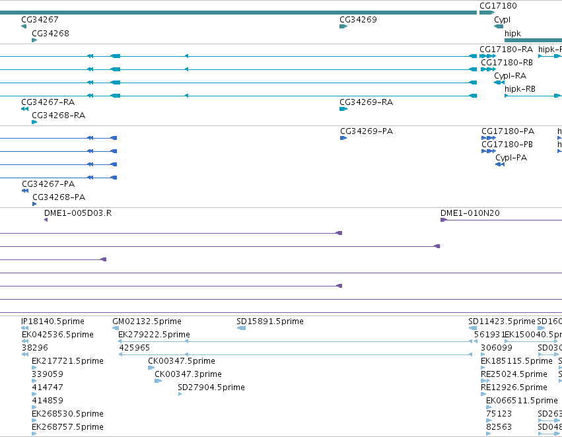This screenshot has height=437, width=562.
Task: Select the 561931 feature label
Action: tap(489, 335)
